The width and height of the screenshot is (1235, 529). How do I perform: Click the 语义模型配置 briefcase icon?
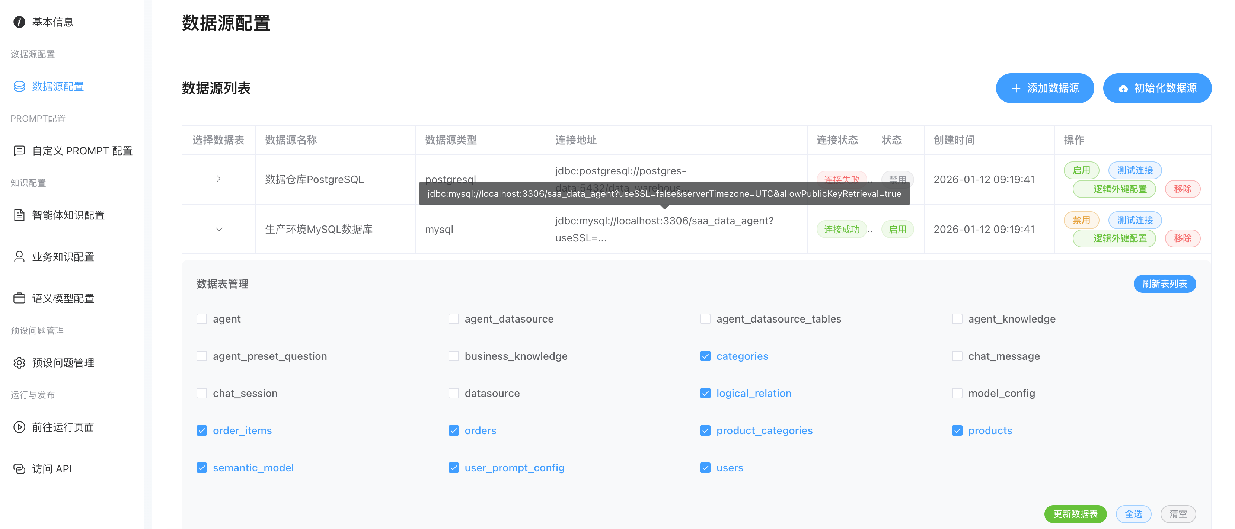pyautogui.click(x=19, y=298)
